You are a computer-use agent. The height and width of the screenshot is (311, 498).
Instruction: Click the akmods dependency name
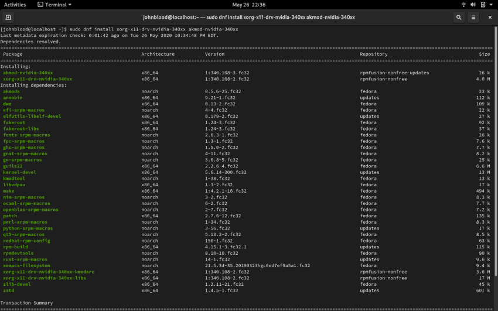click(11, 91)
